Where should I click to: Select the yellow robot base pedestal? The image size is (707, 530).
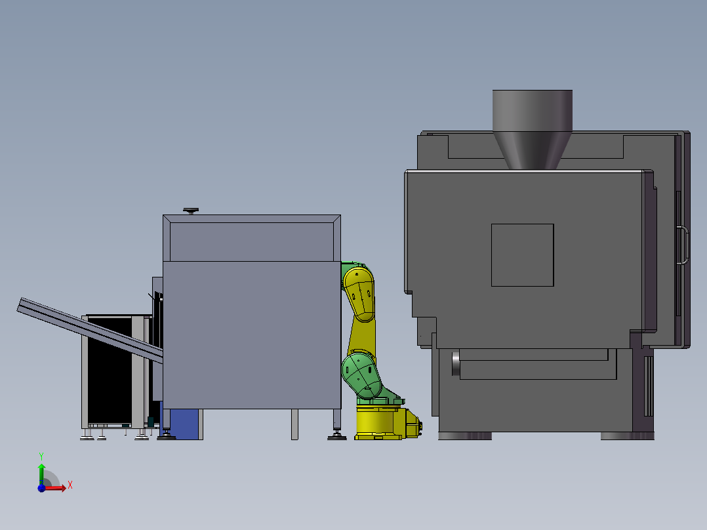point(388,423)
